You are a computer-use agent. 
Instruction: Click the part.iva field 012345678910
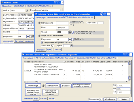(26, 15)
